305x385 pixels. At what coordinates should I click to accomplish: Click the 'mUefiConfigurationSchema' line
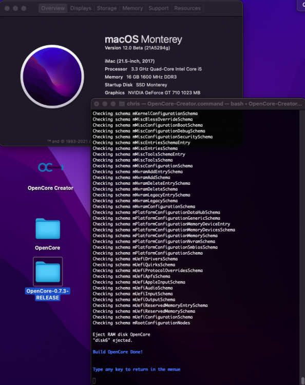tap(143, 317)
